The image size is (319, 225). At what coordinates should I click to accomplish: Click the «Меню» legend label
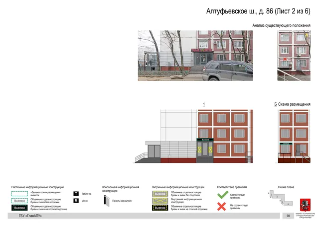point(85,201)
